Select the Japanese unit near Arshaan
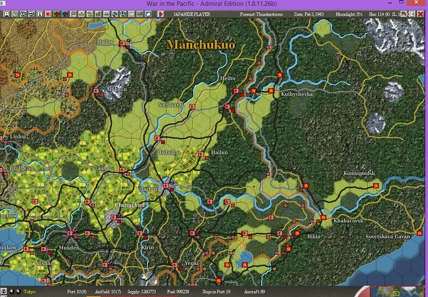Image resolution: width=428 pixels, height=297 pixels. 96,91
